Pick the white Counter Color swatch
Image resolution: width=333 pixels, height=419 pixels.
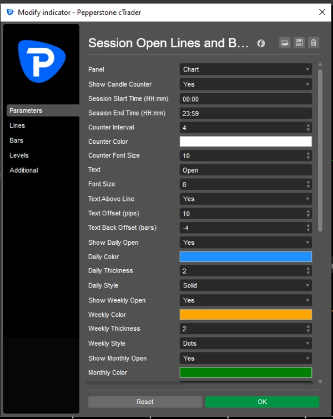point(246,142)
